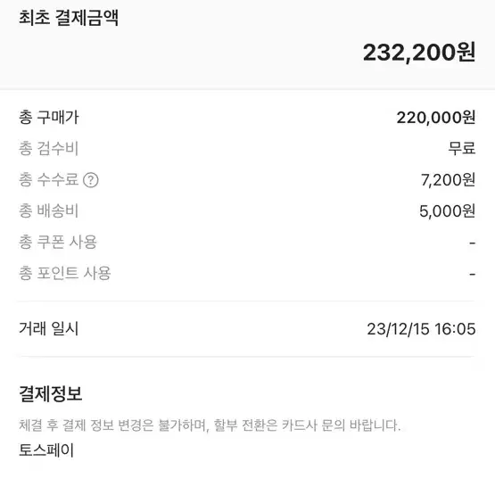Click the dash value for point usage
The image size is (495, 495).
coord(473,274)
